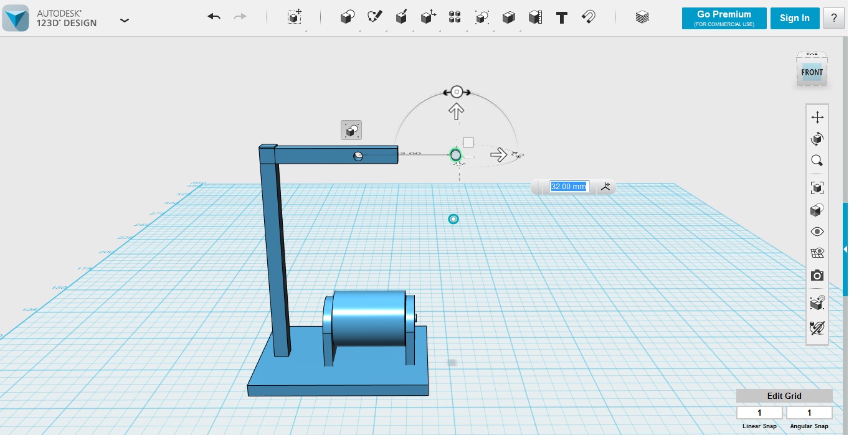
Task: Open the visual style cube icon
Action: 817,210
